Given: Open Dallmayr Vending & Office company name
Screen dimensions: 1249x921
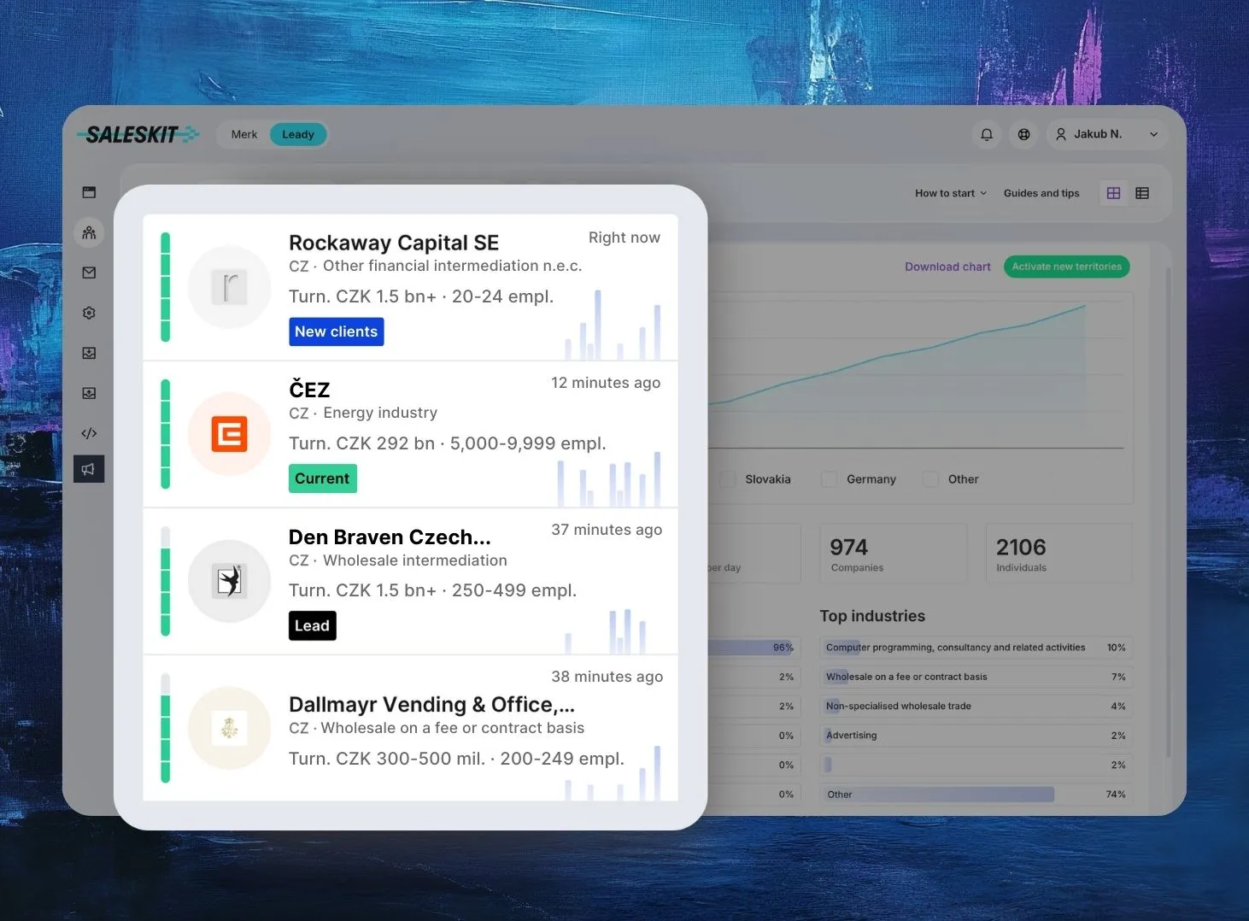Looking at the screenshot, I should [431, 704].
